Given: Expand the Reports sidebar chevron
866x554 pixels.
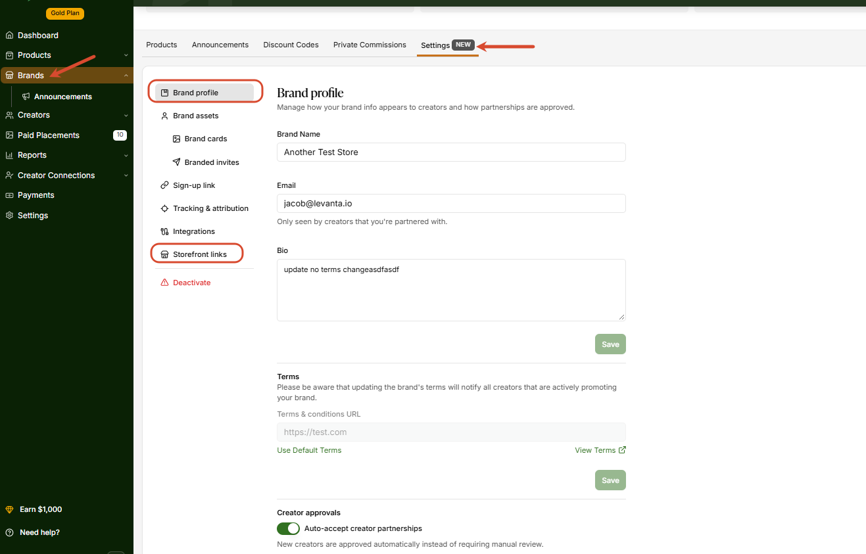Looking at the screenshot, I should pyautogui.click(x=126, y=155).
